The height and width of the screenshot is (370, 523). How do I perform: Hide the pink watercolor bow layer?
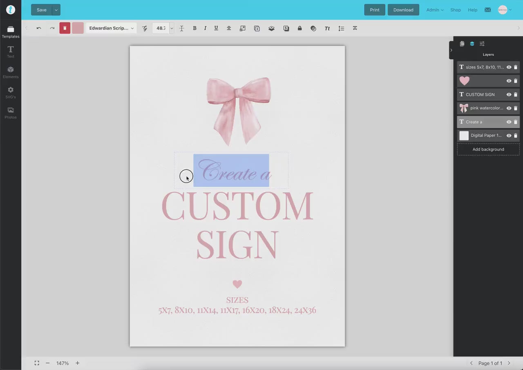[x=509, y=108]
